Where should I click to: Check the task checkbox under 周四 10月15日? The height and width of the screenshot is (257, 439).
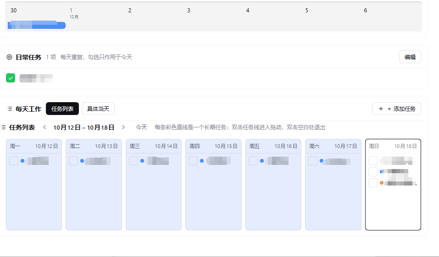(193, 161)
